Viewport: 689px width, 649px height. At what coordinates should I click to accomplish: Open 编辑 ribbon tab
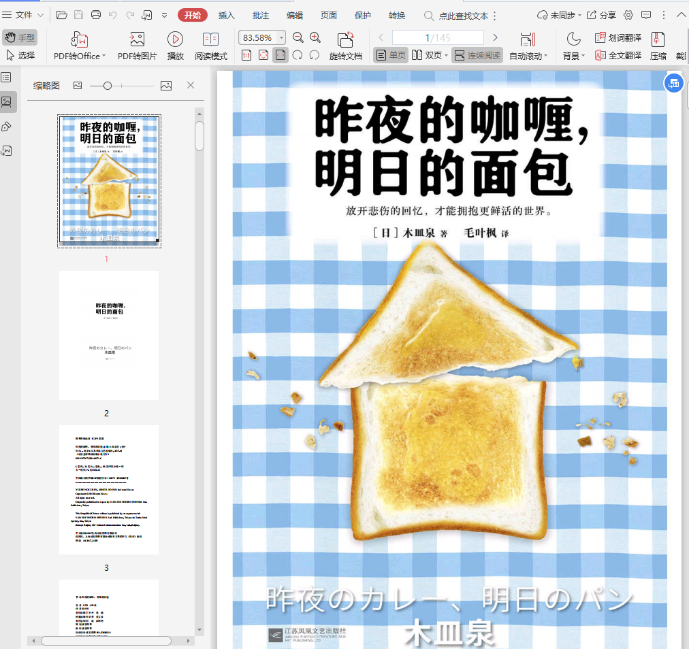tap(294, 16)
